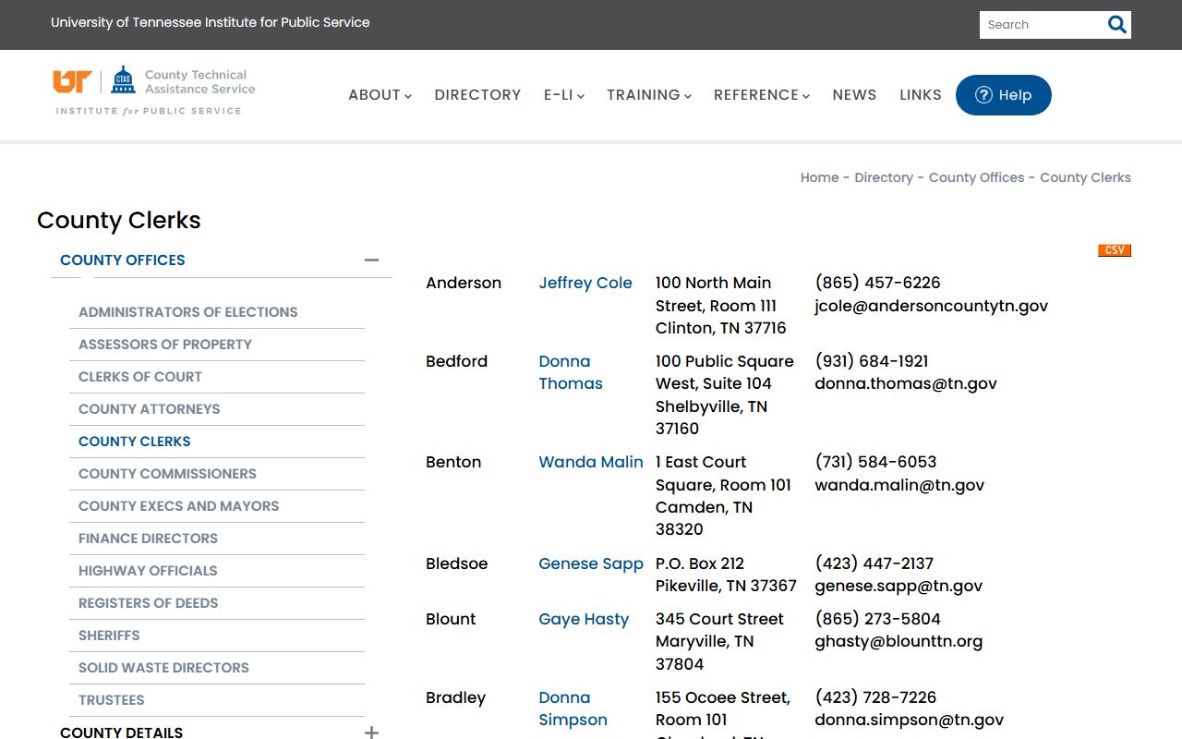Open Solid Waste Directors sidebar item

(x=163, y=668)
